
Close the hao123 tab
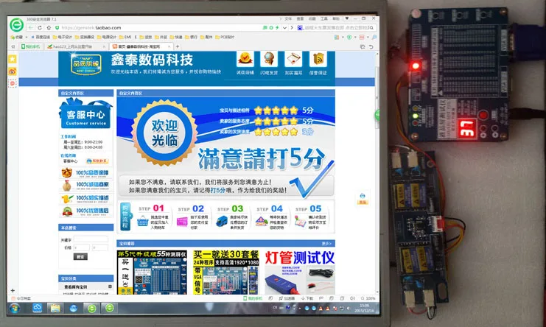point(104,46)
